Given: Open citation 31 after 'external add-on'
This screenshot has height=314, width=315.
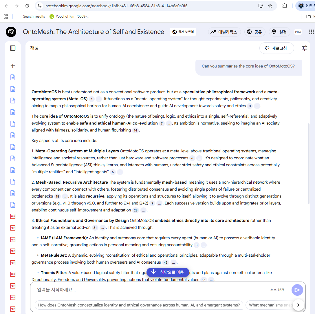Looking at the screenshot, I should coord(95,228).
